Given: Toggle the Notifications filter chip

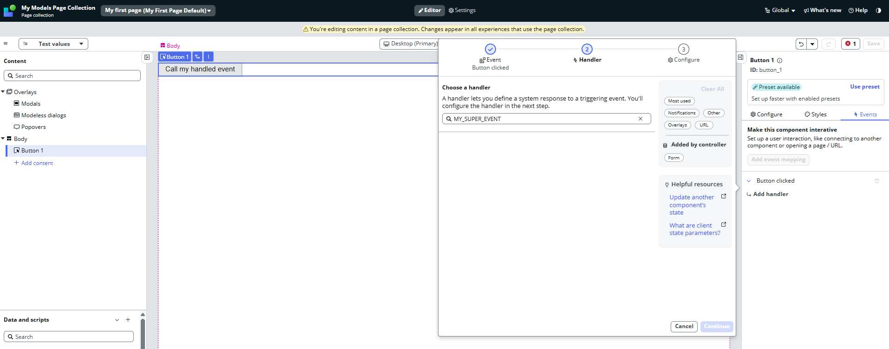Looking at the screenshot, I should [x=681, y=113].
